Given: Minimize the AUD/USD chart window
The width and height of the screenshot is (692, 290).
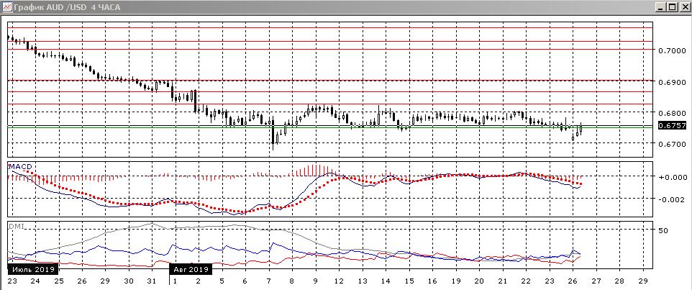Looking at the screenshot, I should pos(660,6).
